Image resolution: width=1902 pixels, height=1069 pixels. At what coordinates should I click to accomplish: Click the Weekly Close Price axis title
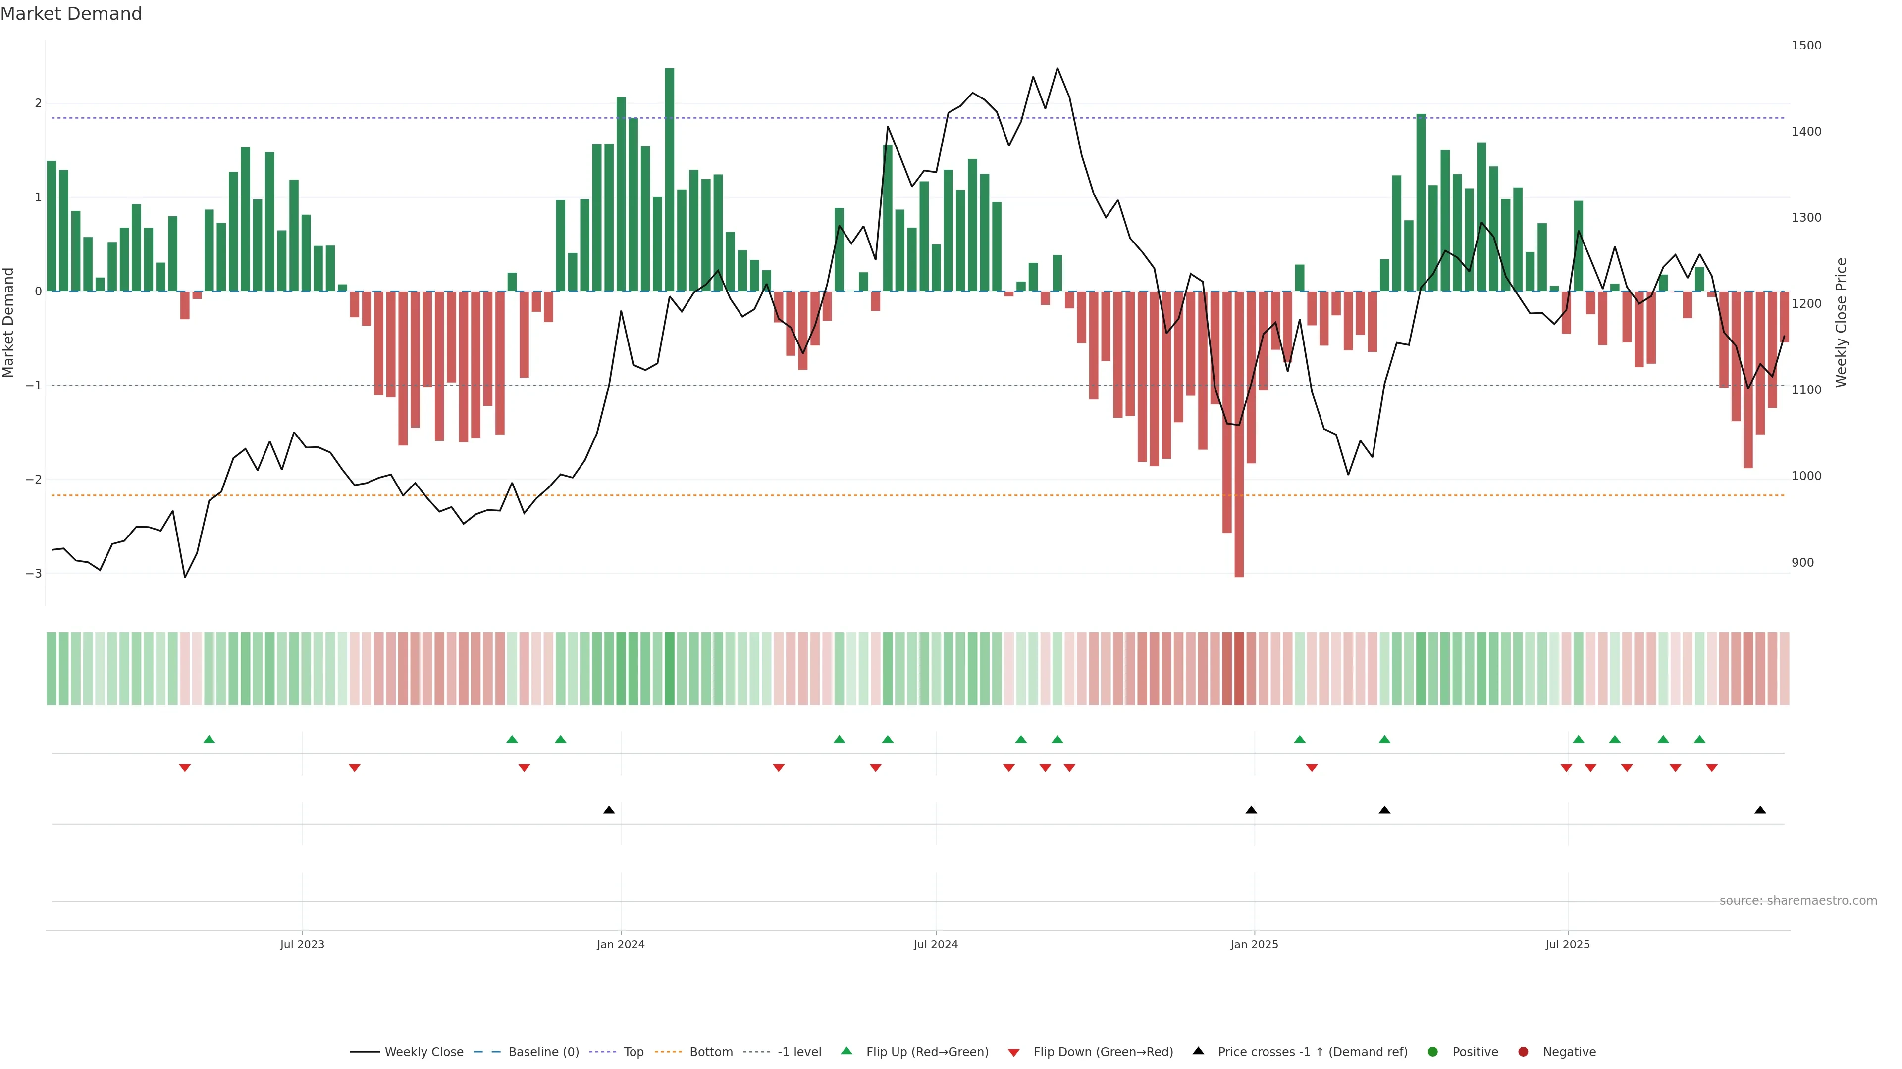click(x=1842, y=322)
